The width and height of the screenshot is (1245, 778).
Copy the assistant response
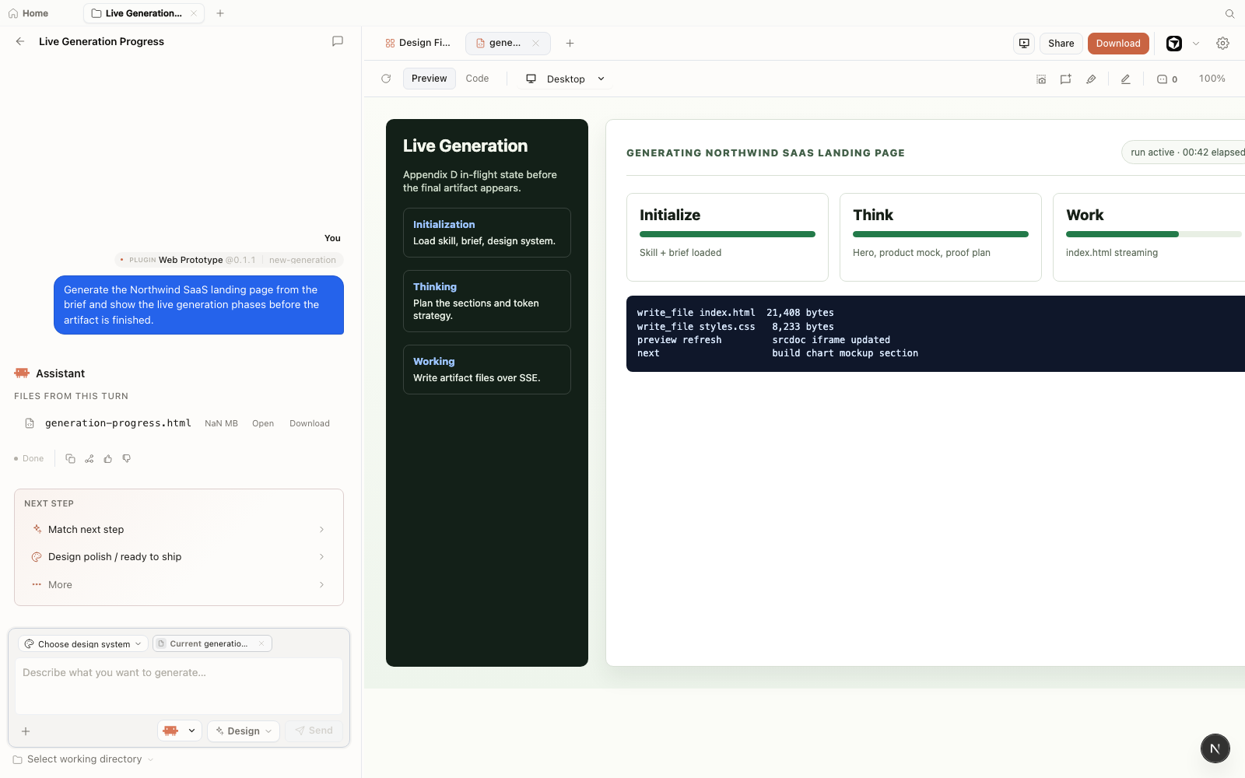(70, 459)
